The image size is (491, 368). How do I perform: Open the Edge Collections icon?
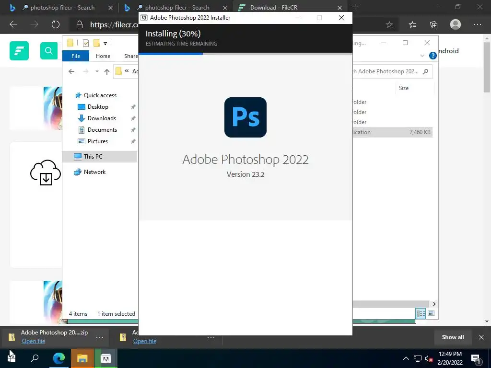[x=433, y=25]
